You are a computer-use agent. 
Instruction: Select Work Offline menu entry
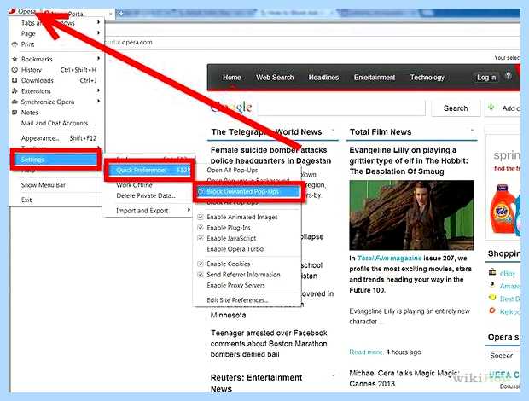point(134,185)
